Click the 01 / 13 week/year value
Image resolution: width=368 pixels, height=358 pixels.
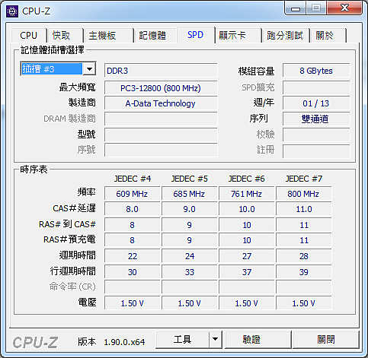point(316,103)
